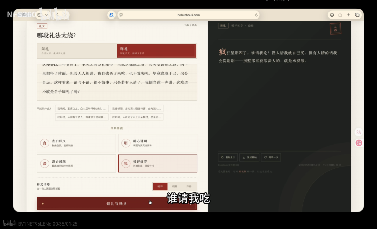
Task: Toggle the Safari sidebar icon
Action: click(x=40, y=15)
